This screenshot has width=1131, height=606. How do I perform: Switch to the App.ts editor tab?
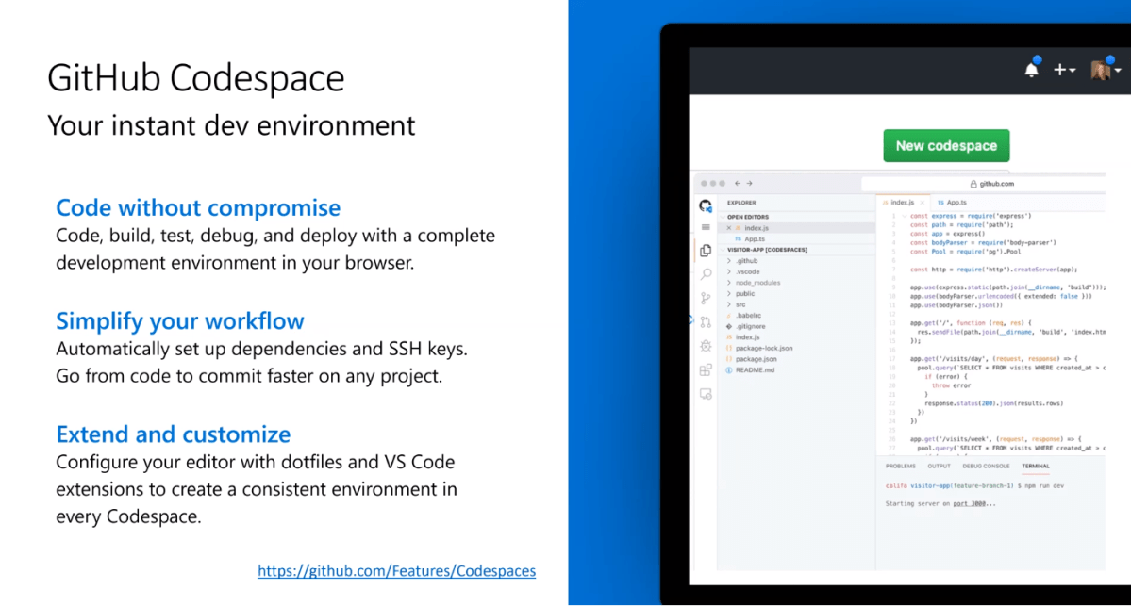[956, 202]
